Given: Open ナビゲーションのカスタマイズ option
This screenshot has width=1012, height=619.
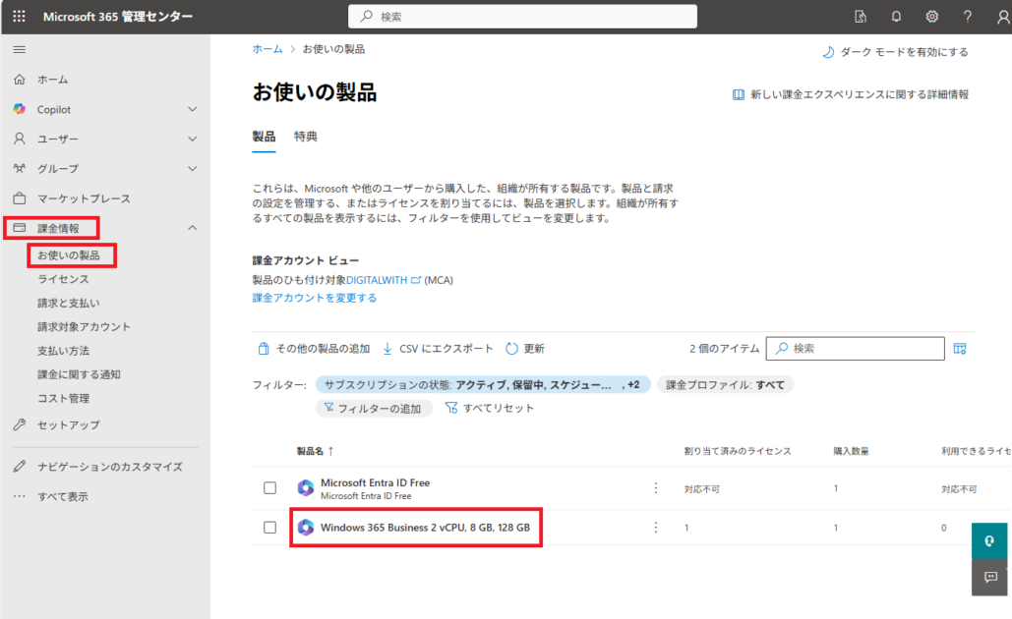Looking at the screenshot, I should [x=110, y=467].
